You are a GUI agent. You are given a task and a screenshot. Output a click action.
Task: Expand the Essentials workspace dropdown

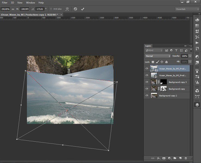pos(187,9)
